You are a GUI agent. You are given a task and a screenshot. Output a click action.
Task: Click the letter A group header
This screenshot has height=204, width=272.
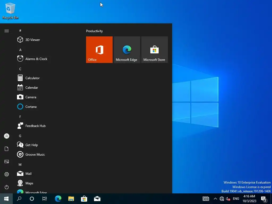click(20, 50)
